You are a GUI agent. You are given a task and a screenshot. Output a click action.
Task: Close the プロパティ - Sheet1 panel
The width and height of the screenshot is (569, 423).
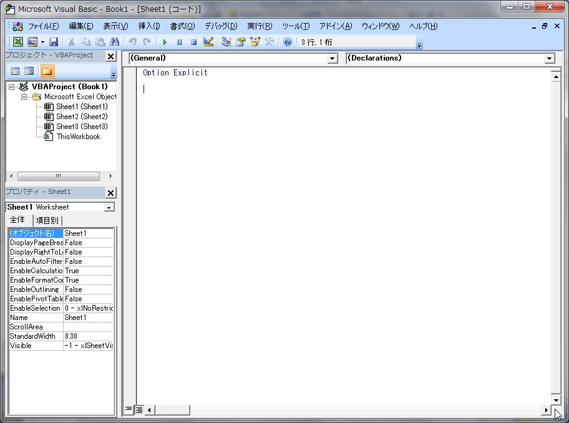pos(110,193)
